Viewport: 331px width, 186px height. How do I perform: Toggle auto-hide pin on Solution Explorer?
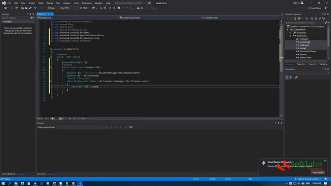pyautogui.click(x=325, y=14)
